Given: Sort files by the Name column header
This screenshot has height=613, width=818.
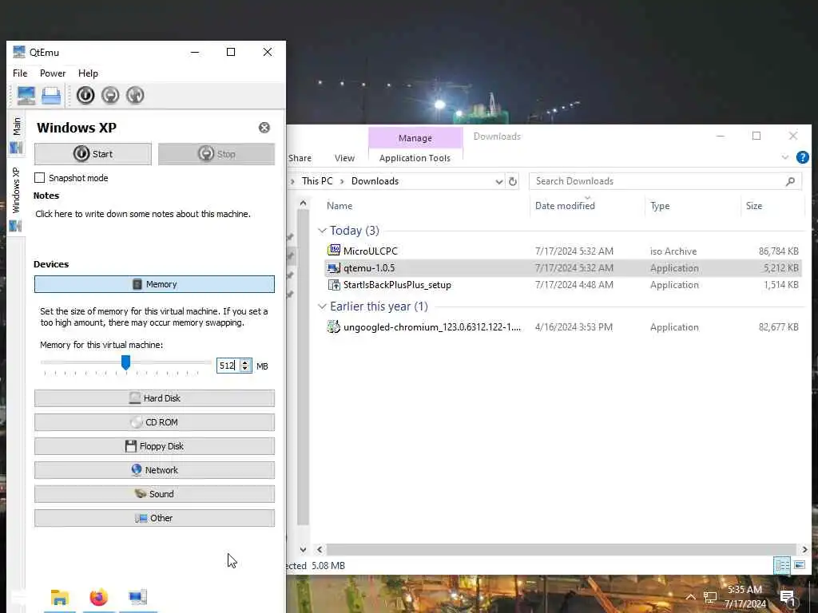Looking at the screenshot, I should click(340, 206).
